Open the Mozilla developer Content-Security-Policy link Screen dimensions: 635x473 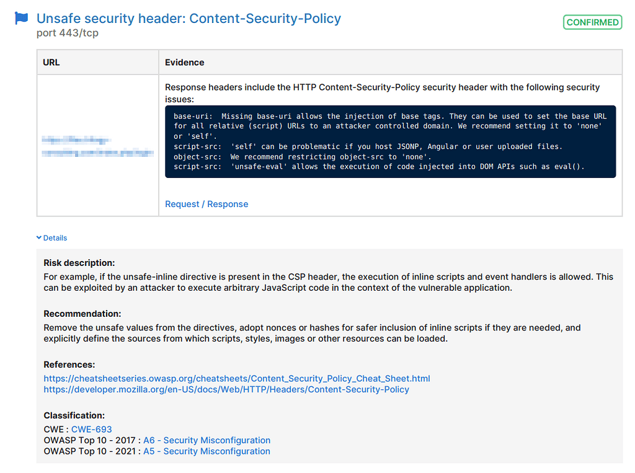pyautogui.click(x=226, y=389)
